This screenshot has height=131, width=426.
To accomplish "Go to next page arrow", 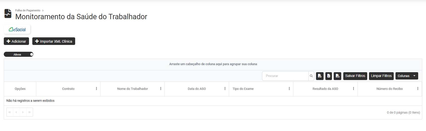I will 23,112.
